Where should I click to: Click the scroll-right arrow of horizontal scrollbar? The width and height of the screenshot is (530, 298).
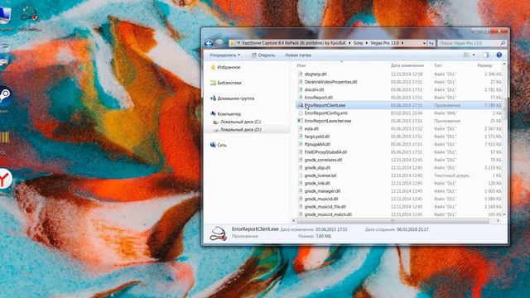coord(499,221)
